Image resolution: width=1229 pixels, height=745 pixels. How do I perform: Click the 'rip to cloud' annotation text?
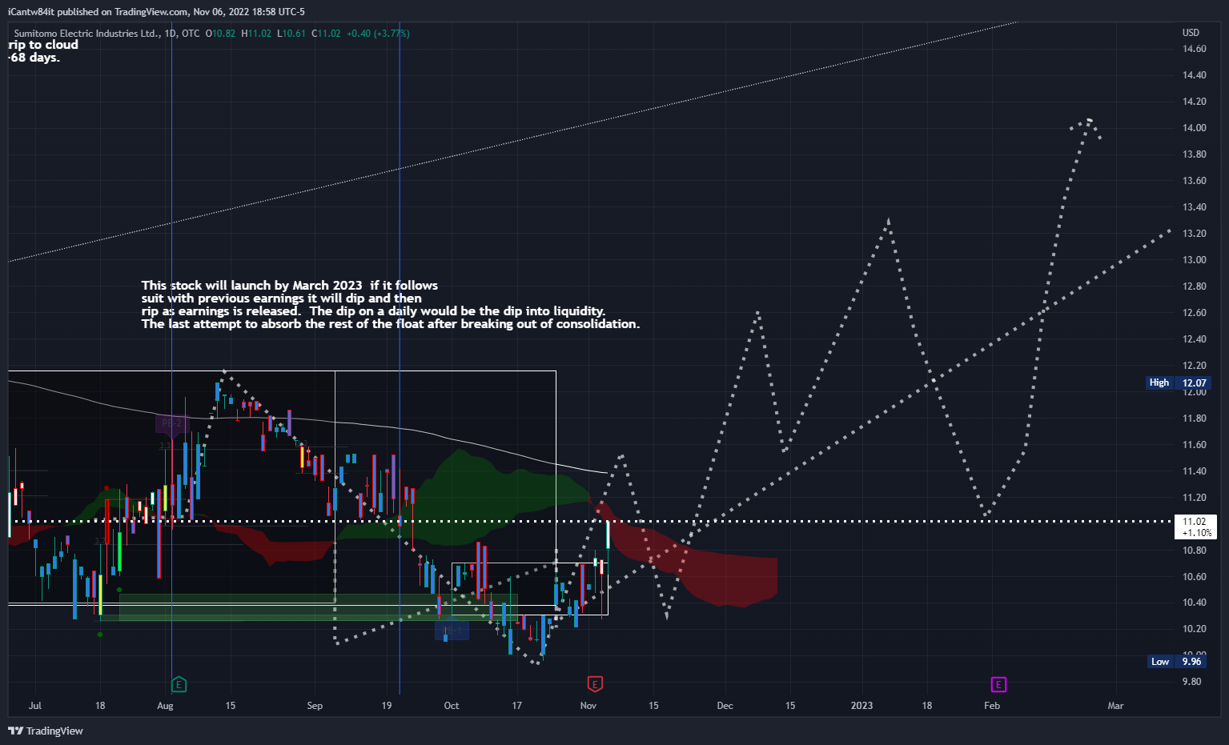[43, 45]
